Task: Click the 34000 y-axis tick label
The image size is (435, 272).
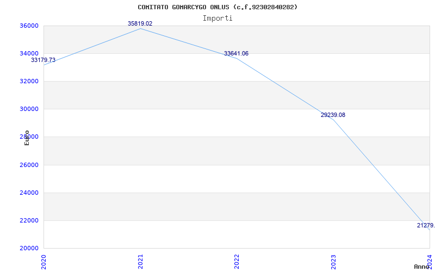Action: (29, 53)
